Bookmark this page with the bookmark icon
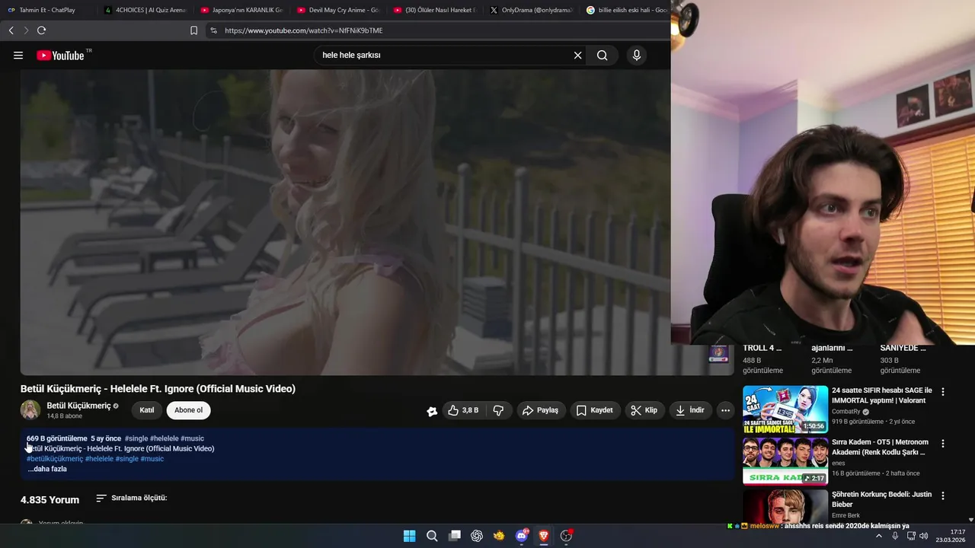The width and height of the screenshot is (975, 548). 193,30
